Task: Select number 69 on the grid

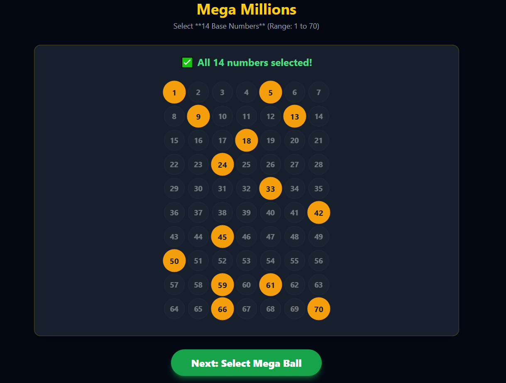Action: (x=294, y=309)
